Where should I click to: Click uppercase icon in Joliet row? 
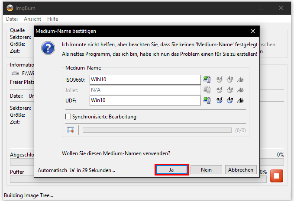pos(220,90)
